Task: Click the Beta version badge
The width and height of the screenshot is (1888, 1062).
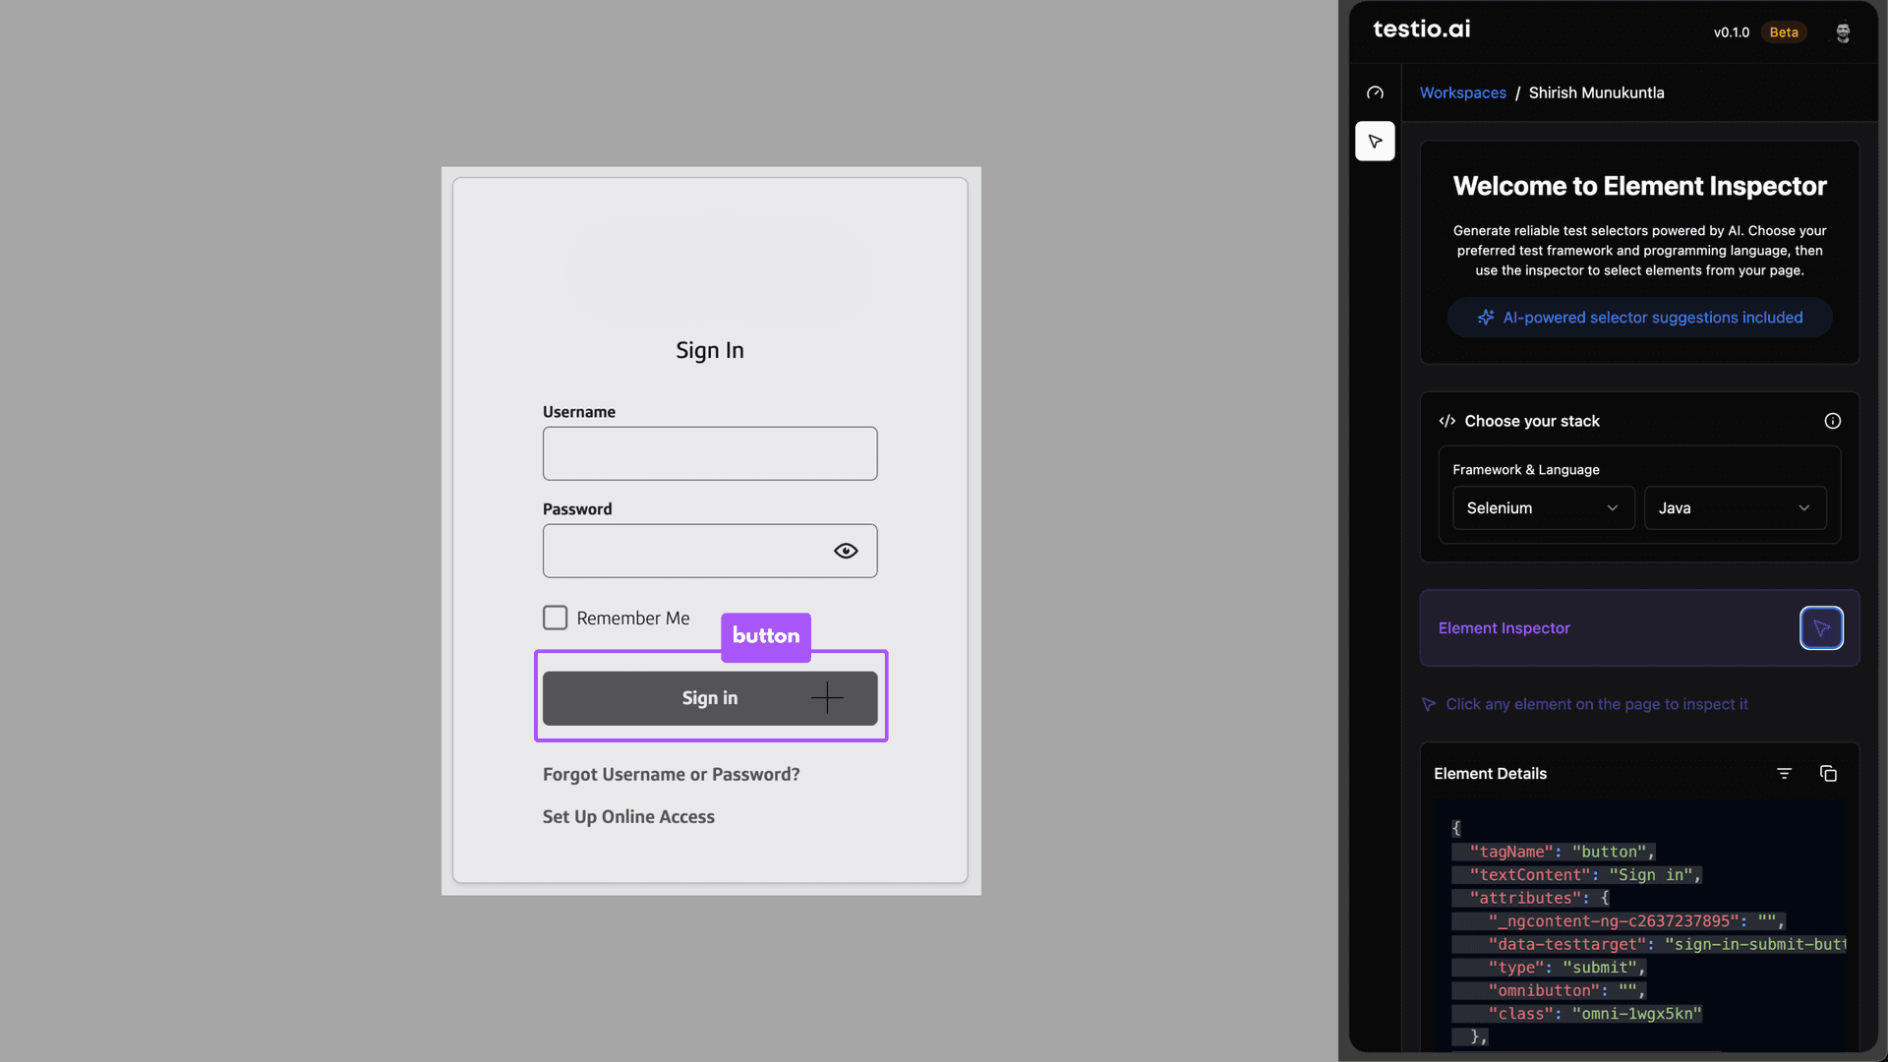Action: pyautogui.click(x=1783, y=32)
